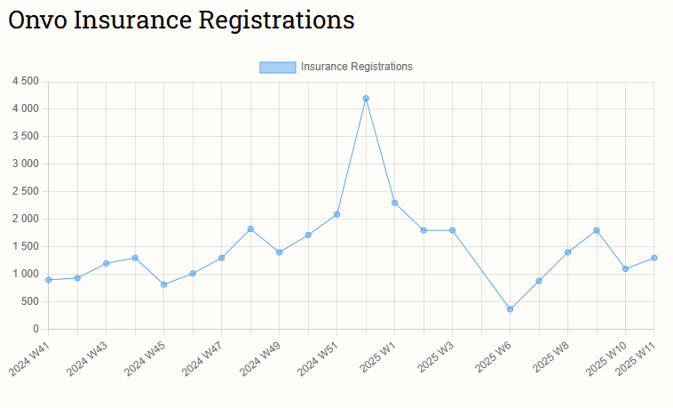Select the lowest data point at 2025 W6
This screenshot has width=673, height=408.
tap(510, 309)
